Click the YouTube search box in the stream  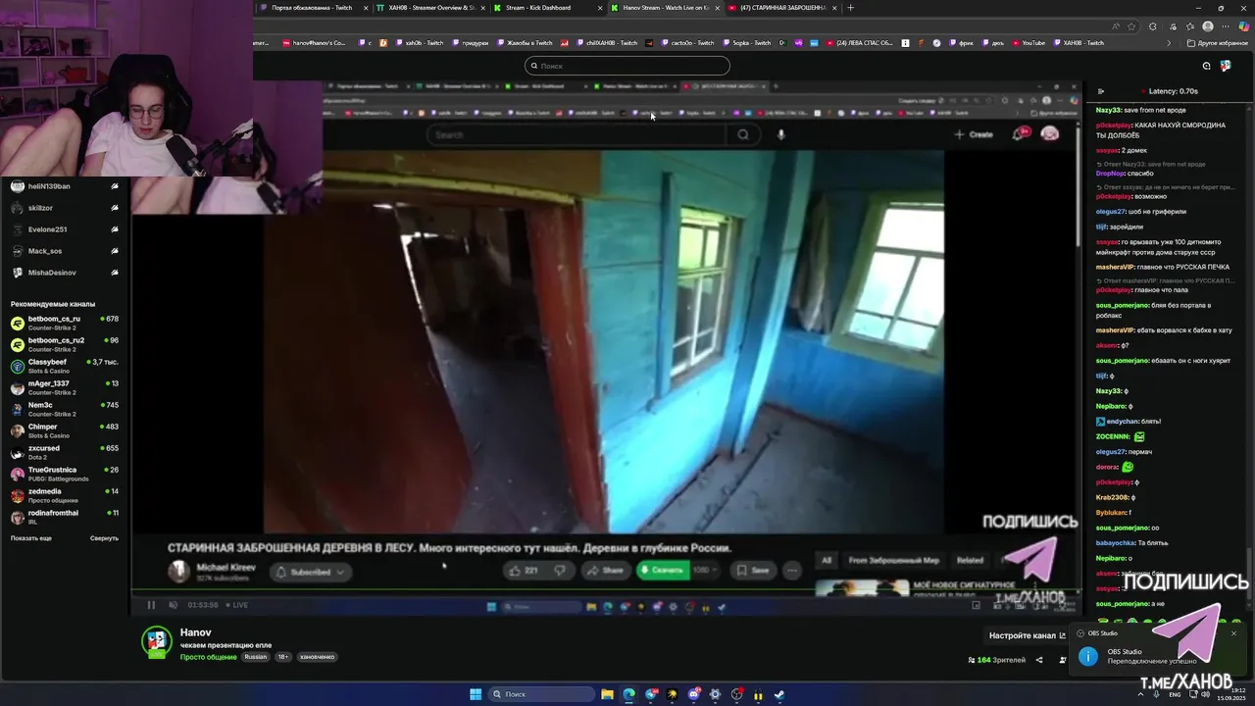coord(577,134)
